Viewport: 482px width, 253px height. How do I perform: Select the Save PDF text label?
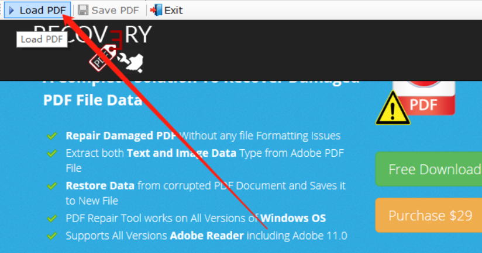coord(115,10)
